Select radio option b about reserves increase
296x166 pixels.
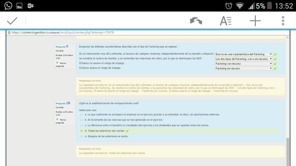point(81,120)
